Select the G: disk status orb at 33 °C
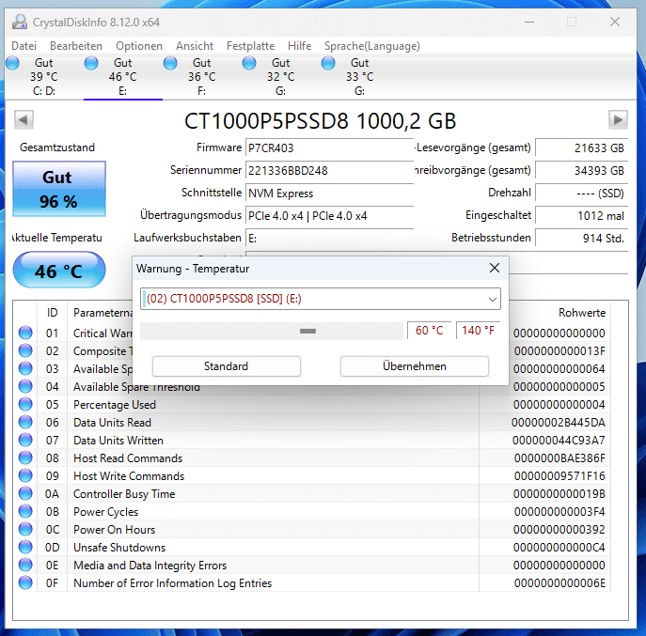 328,63
